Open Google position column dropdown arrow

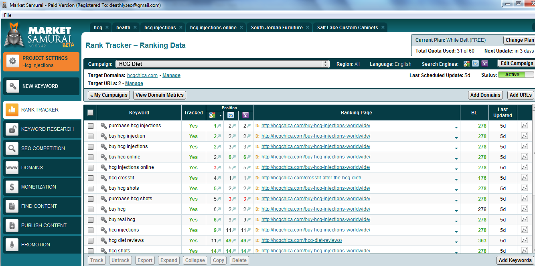click(x=220, y=116)
